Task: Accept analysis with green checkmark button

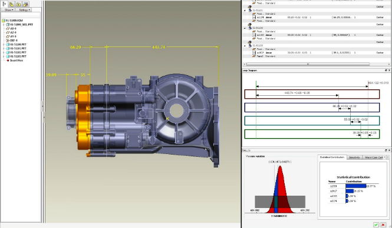Action: pyautogui.click(x=376, y=224)
